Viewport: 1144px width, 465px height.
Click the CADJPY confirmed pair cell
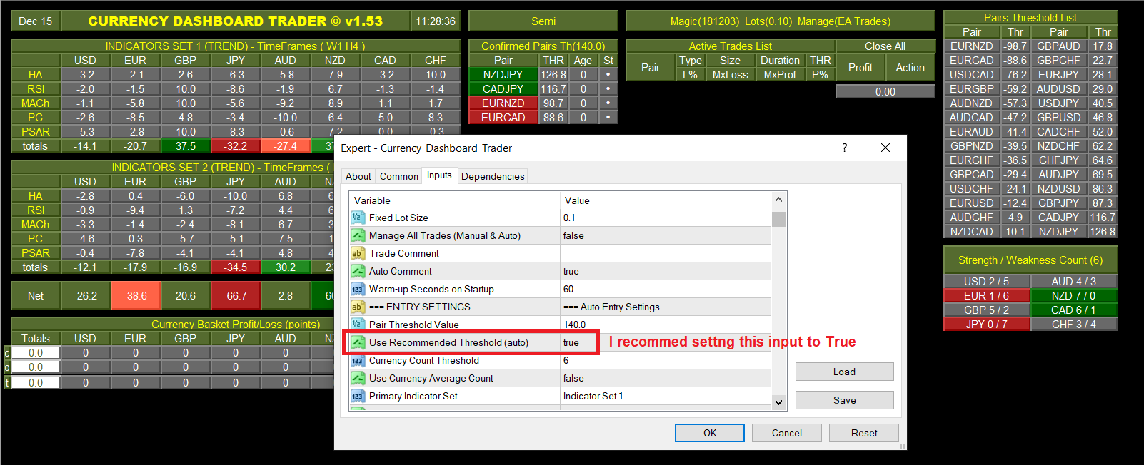[503, 88]
